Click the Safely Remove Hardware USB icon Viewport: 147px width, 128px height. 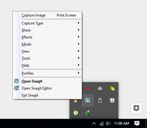(100, 101)
